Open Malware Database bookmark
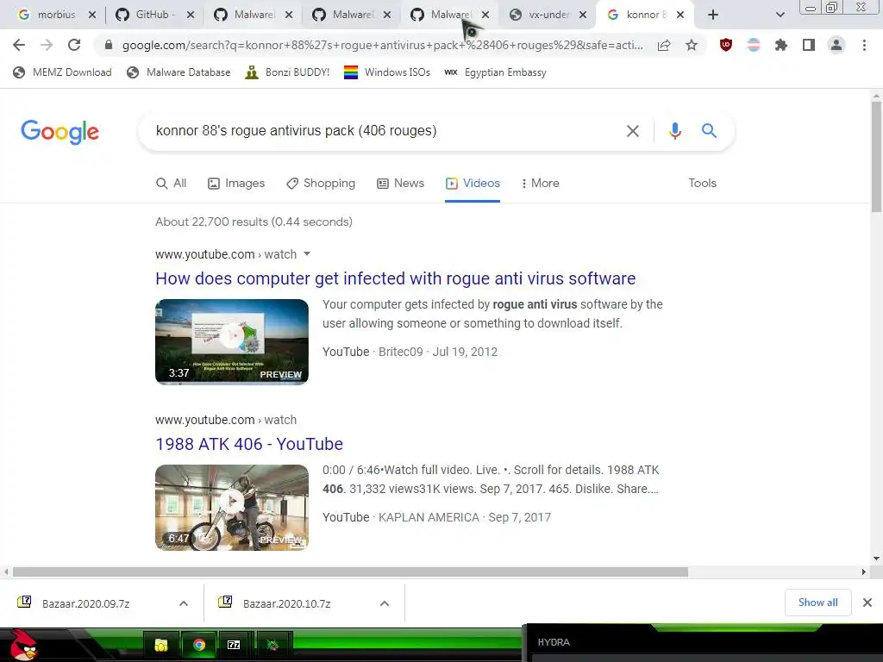This screenshot has width=883, height=662. point(178,72)
